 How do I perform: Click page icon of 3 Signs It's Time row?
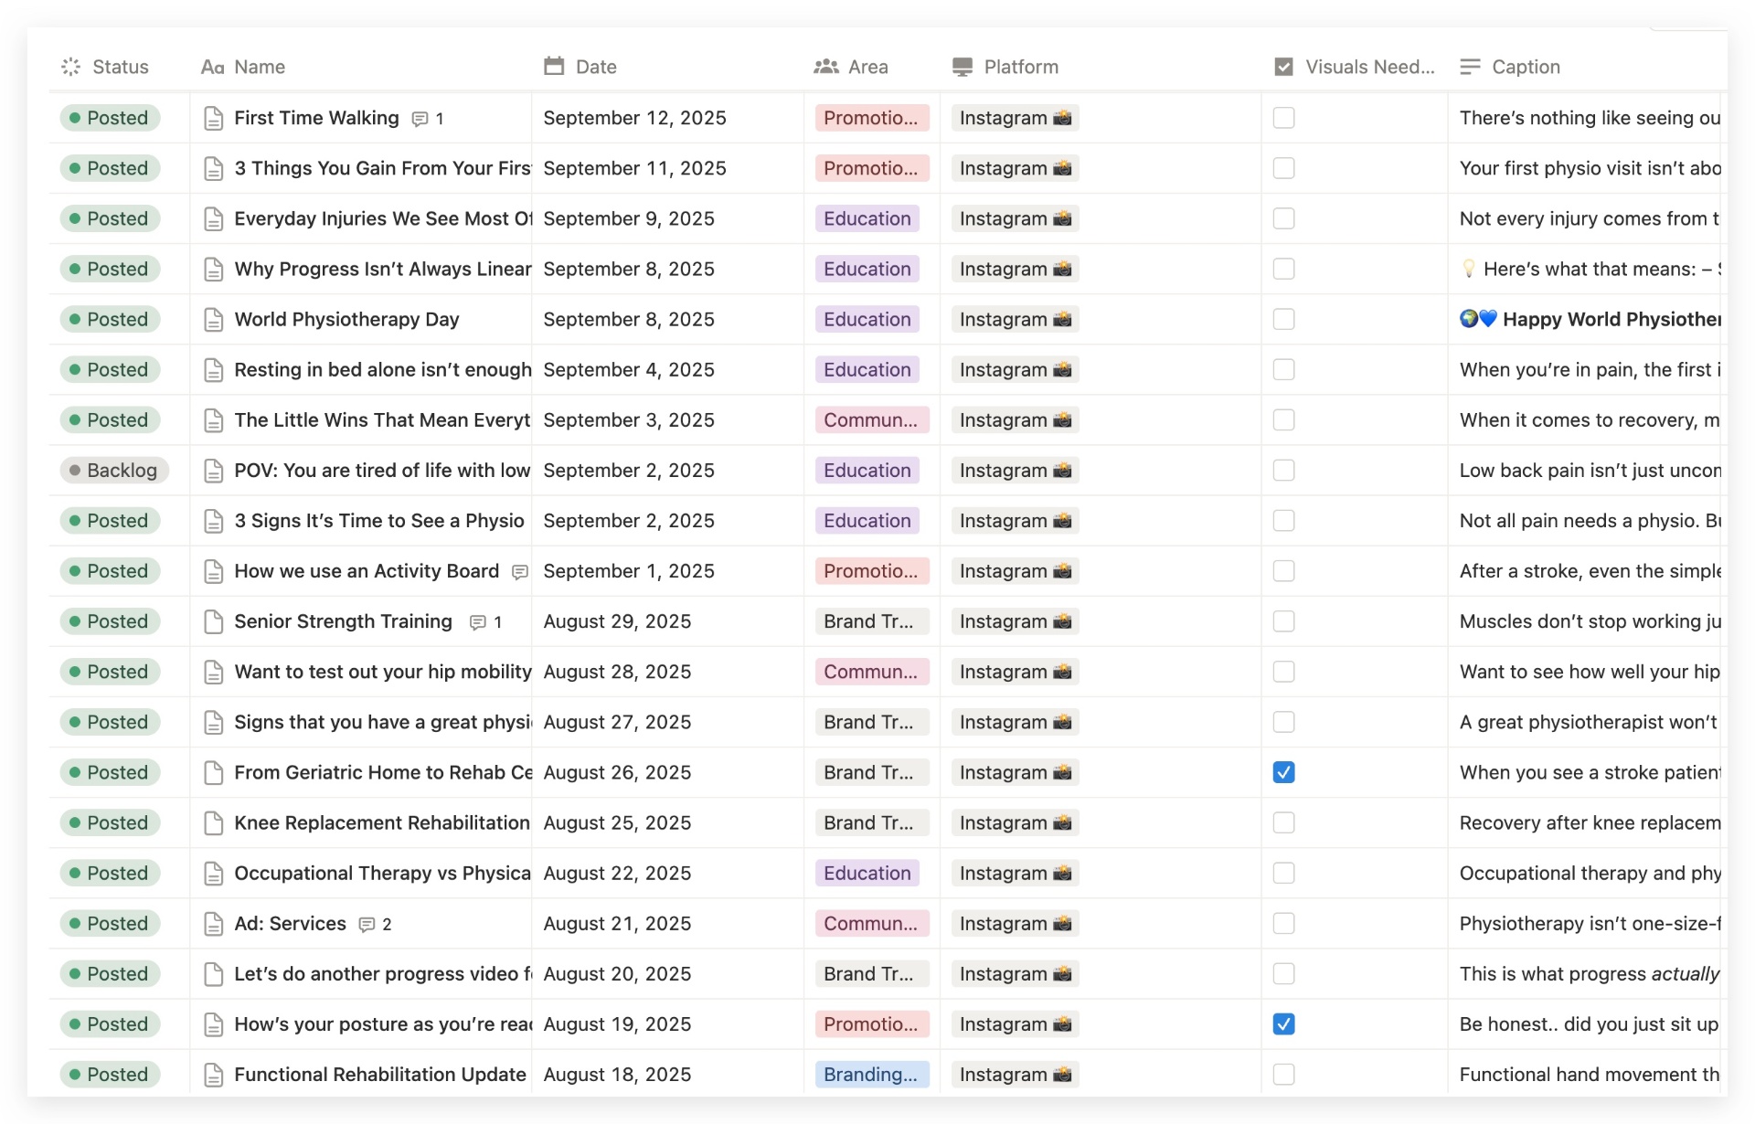coord(214,521)
